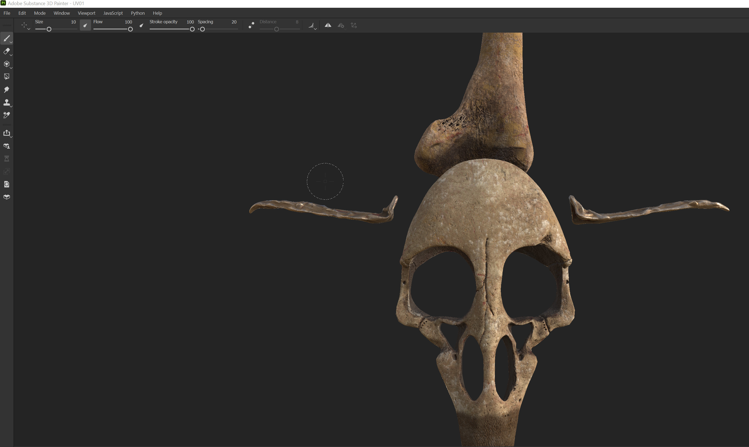The image size is (749, 447).
Task: Expand the Projection tool variants chevron
Action: tap(11, 68)
